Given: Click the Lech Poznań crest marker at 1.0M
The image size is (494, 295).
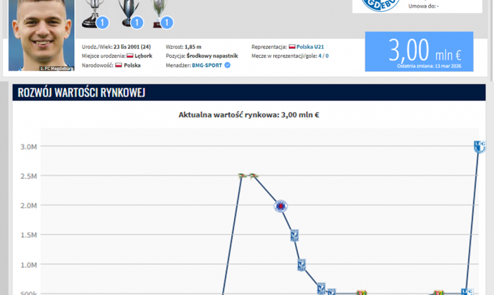Looking at the screenshot, I should tap(301, 265).
